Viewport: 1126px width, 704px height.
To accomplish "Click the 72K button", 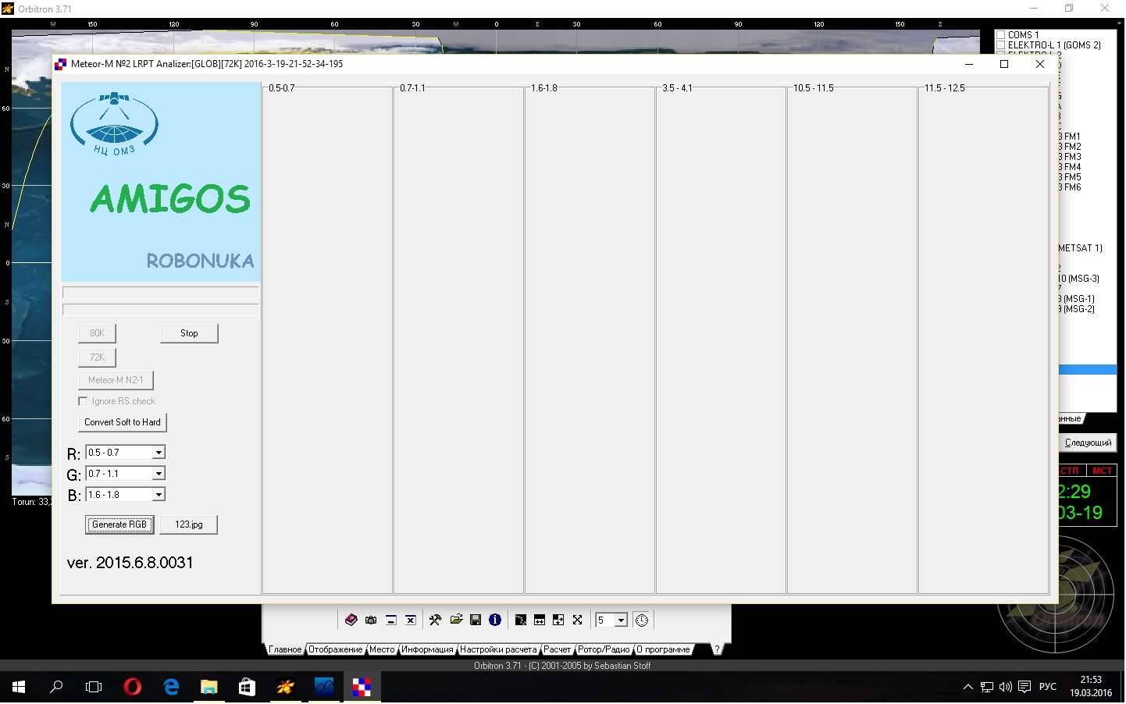I will coord(97,358).
